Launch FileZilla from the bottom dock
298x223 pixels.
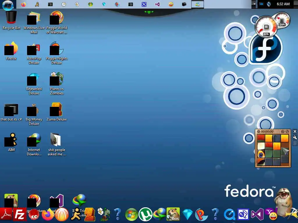pyautogui.click(x=20, y=215)
